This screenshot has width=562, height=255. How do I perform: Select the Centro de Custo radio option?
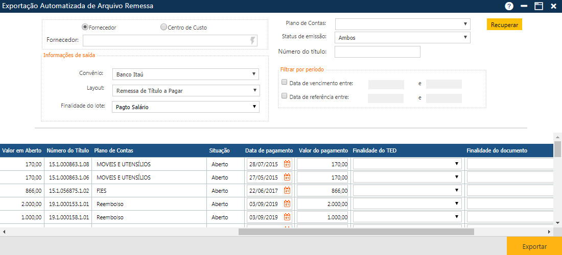[x=163, y=27]
